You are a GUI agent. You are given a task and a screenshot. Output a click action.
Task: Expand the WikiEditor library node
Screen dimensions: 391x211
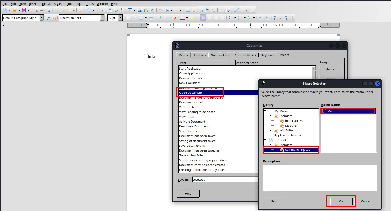pos(270,130)
